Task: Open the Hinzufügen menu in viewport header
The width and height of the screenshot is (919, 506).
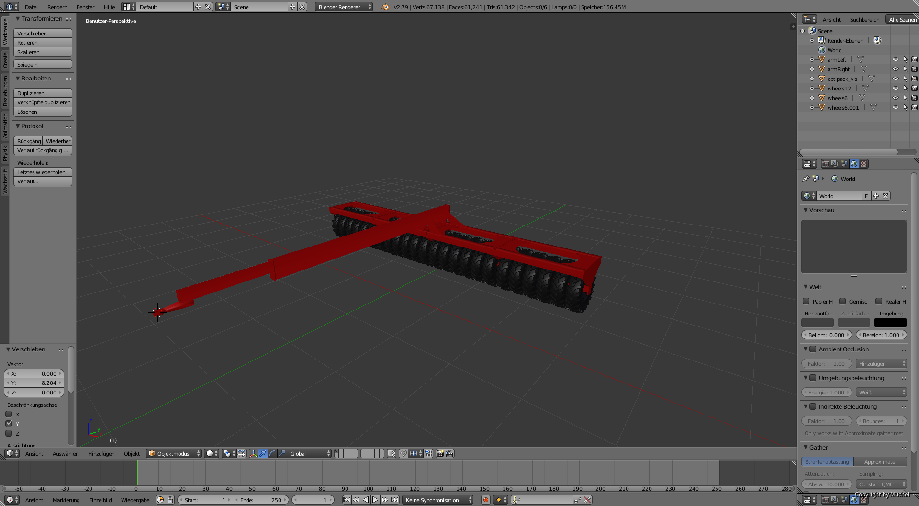Action: 101,453
